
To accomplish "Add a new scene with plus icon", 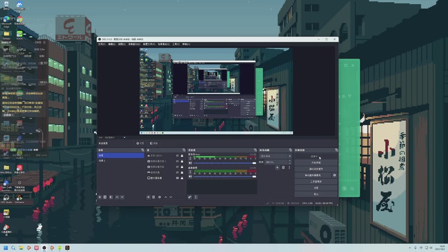I will 100,197.
